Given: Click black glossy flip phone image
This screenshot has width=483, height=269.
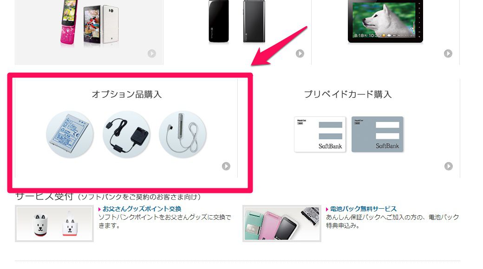Looking at the screenshot, I should 219,21.
